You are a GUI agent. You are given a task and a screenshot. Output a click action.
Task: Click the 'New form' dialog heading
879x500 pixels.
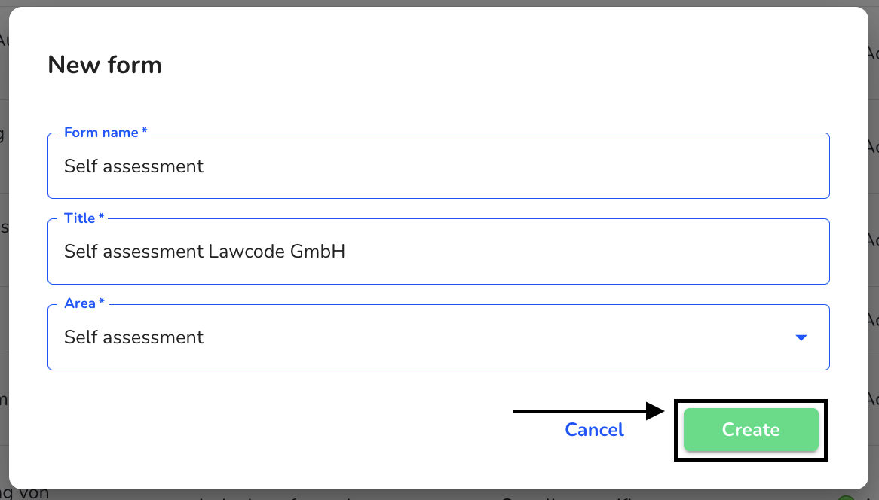pos(105,65)
